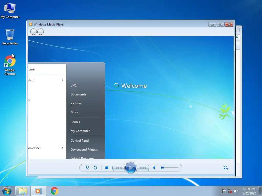Click Documents in the video's Start menu

[78, 94]
